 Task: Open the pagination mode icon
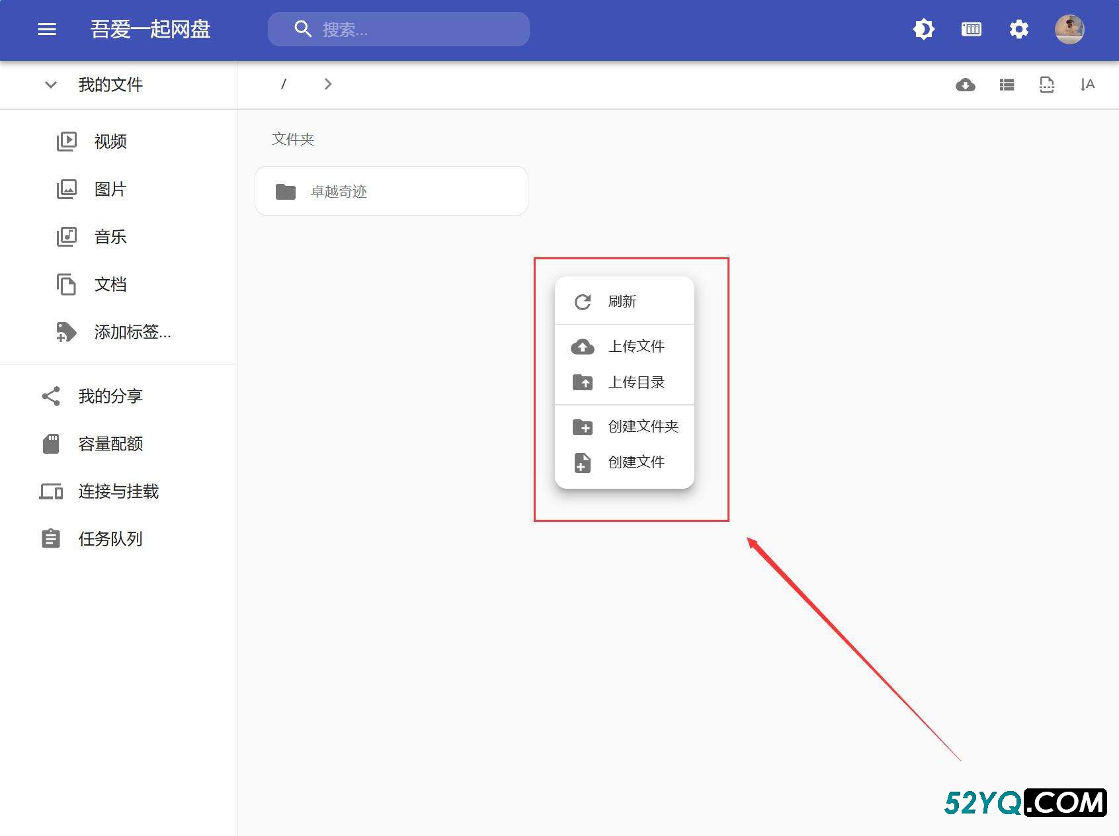[x=1046, y=85]
